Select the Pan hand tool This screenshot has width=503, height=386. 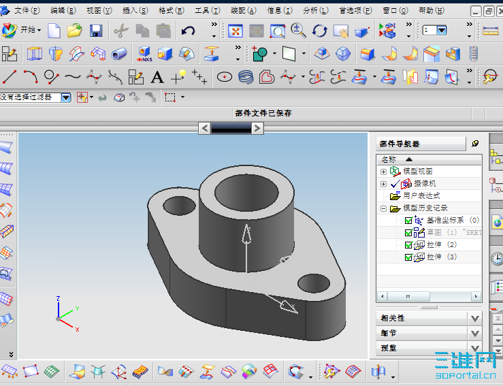(341, 31)
